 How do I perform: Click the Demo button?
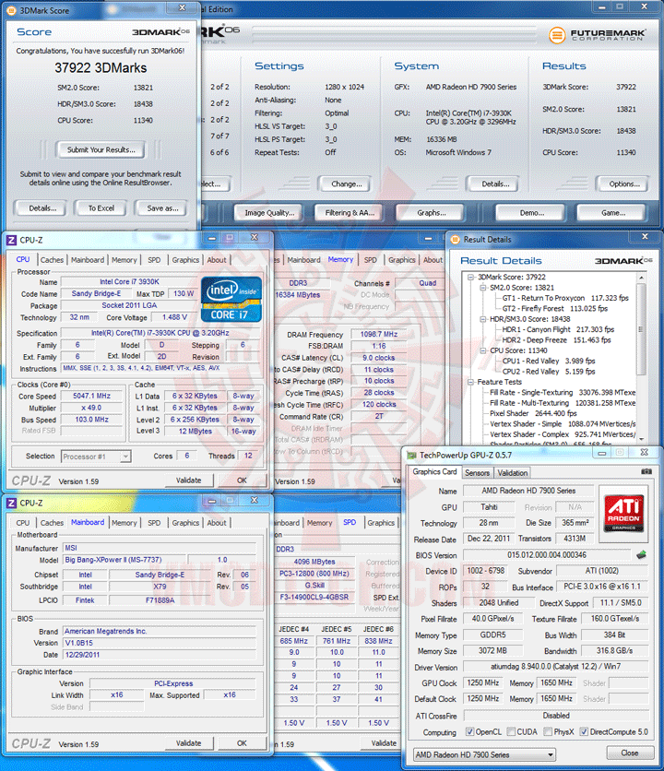click(532, 212)
